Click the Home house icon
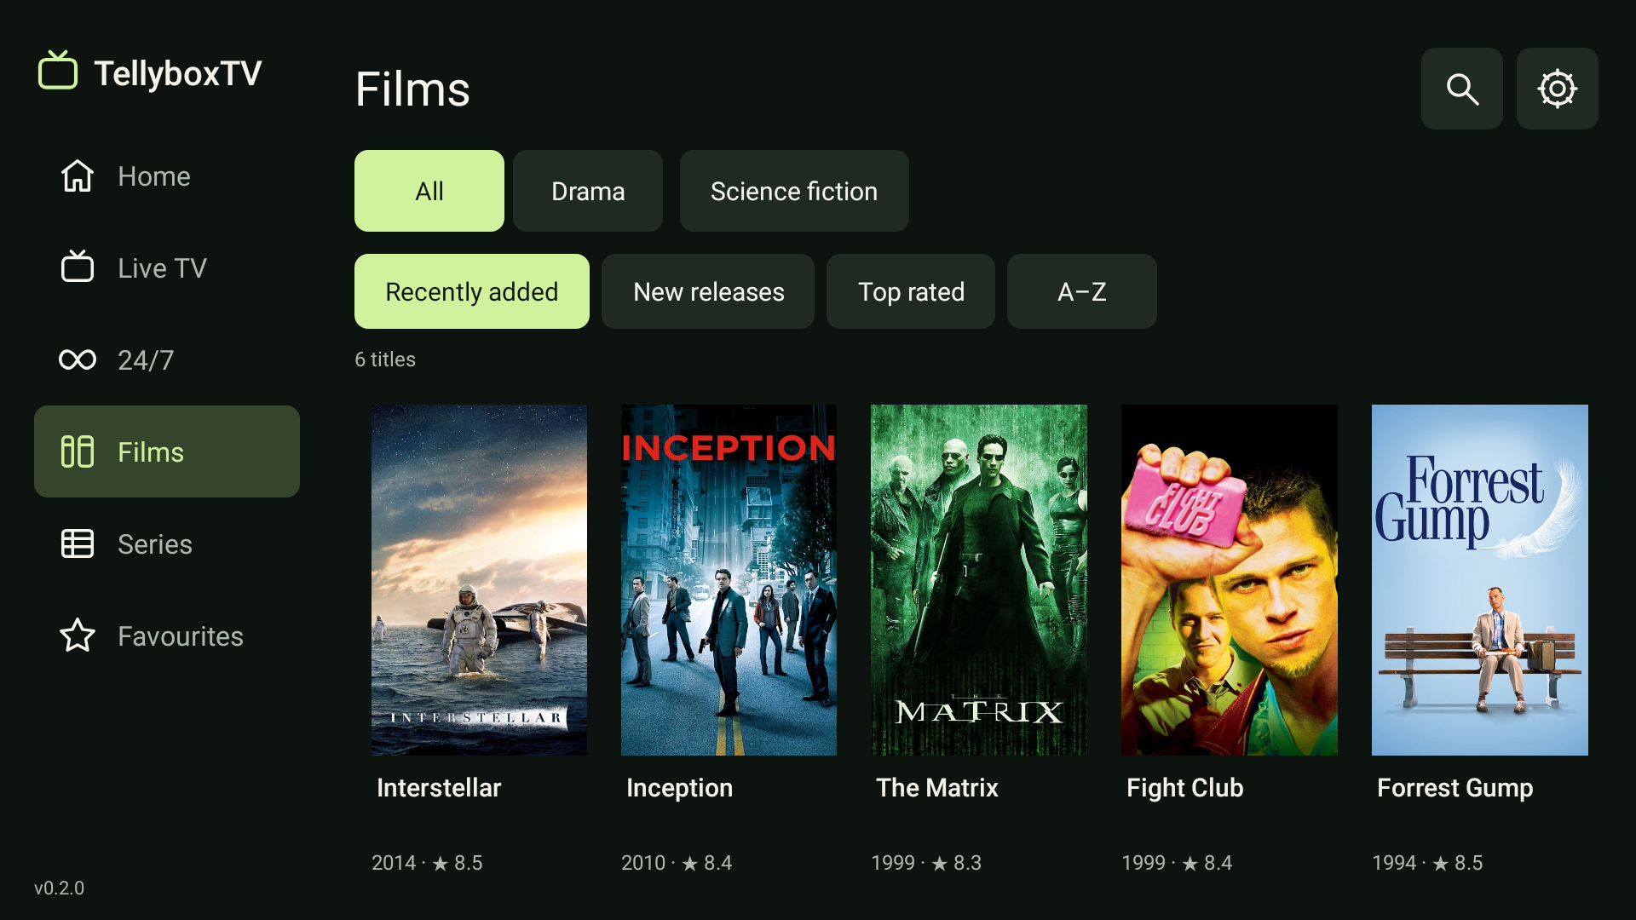 (x=78, y=176)
